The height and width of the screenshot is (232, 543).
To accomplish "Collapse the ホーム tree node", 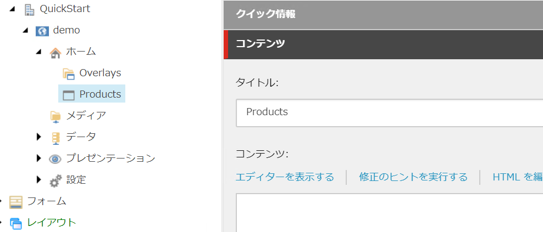I will click(38, 53).
